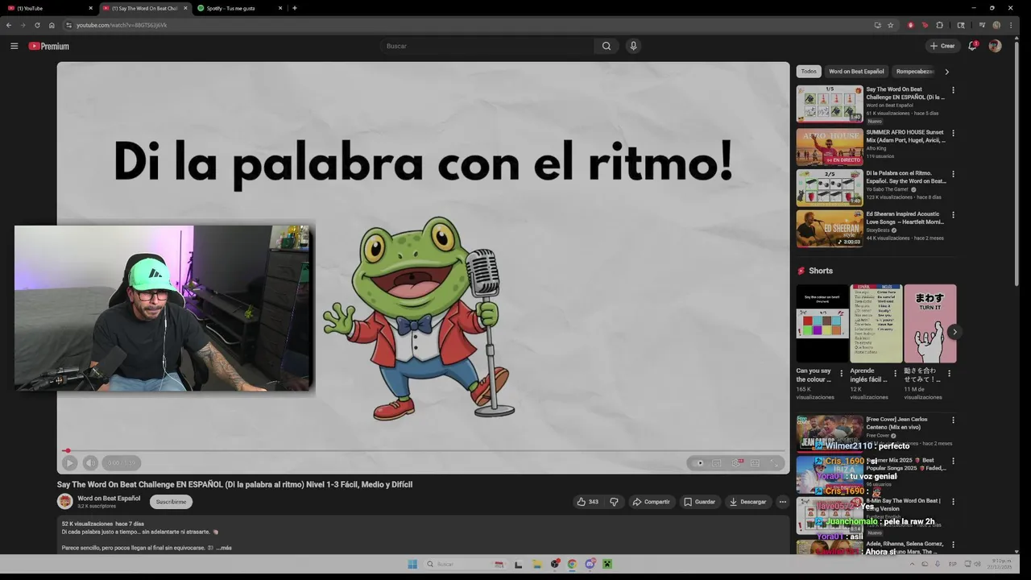Open options for Say The Word On Beat recommendation

click(953, 90)
